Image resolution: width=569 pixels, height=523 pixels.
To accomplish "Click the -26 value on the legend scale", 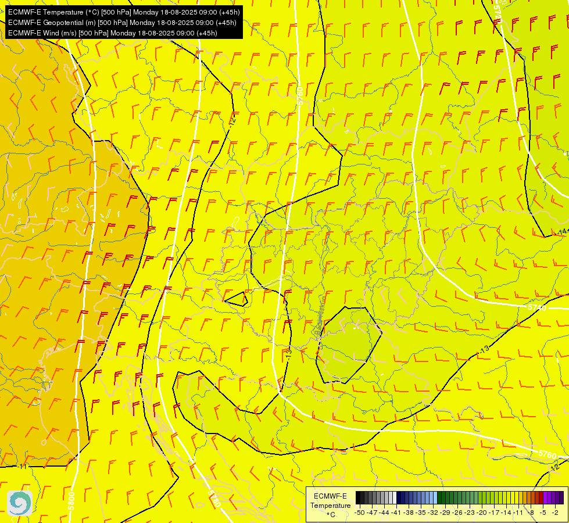I will tap(457, 513).
